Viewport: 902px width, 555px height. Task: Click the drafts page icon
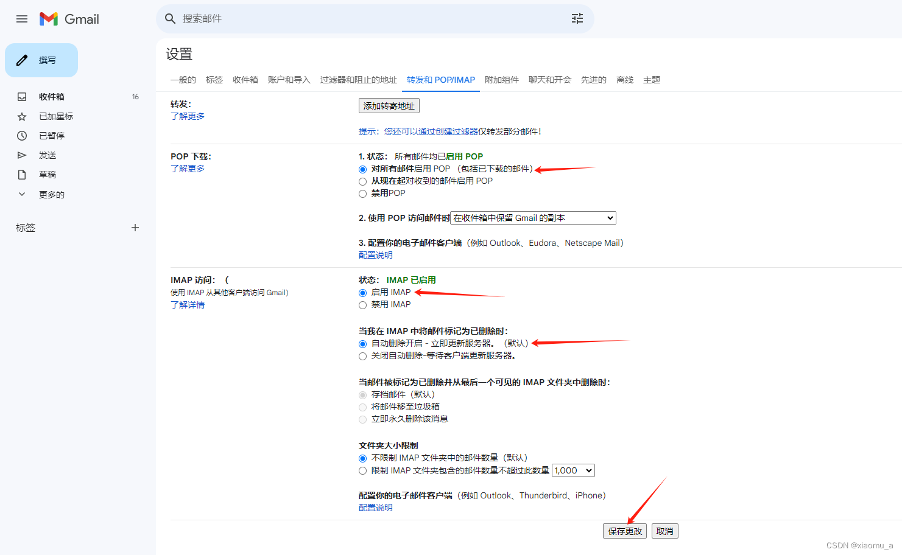[22, 175]
